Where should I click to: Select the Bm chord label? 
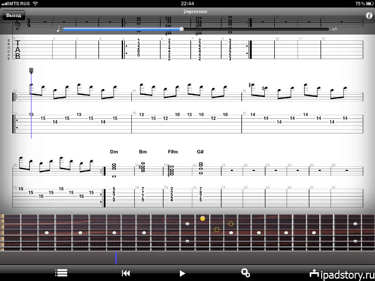pyautogui.click(x=142, y=152)
